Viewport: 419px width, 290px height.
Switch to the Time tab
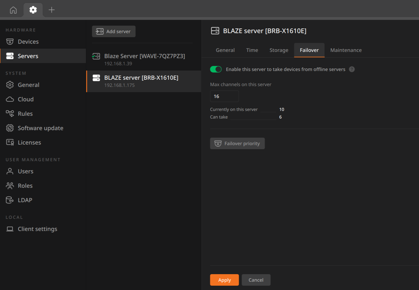pyautogui.click(x=252, y=50)
